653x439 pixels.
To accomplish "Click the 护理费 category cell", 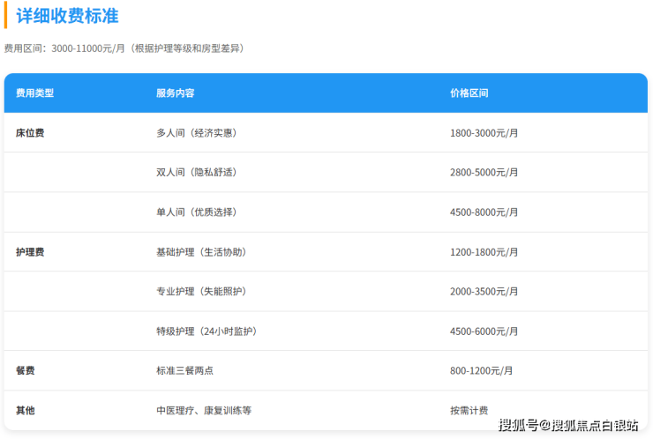I will (x=30, y=252).
